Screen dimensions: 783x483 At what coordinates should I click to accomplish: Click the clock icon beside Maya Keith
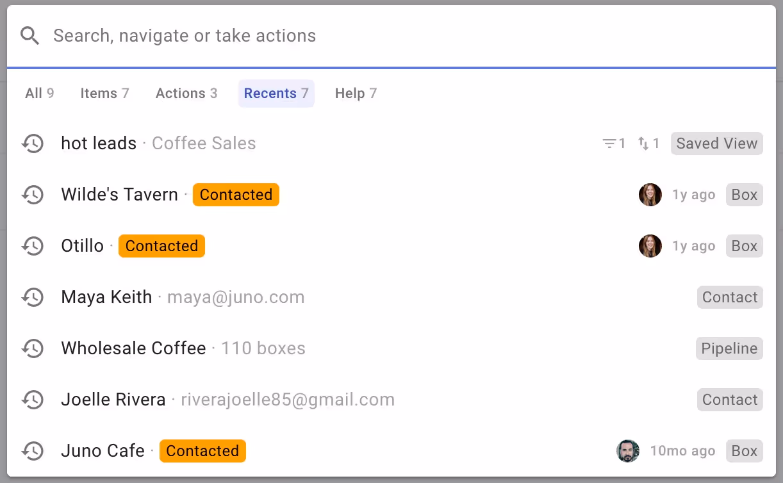point(33,297)
